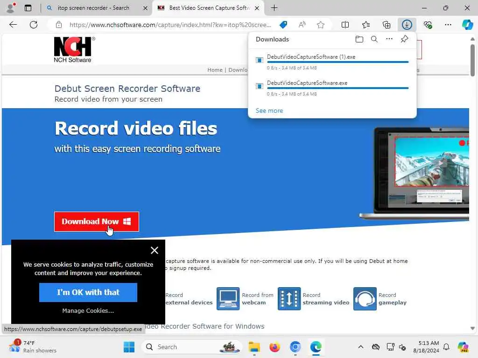This screenshot has height=358, width=478.
Task: View site information lock icon
Action: [58, 25]
